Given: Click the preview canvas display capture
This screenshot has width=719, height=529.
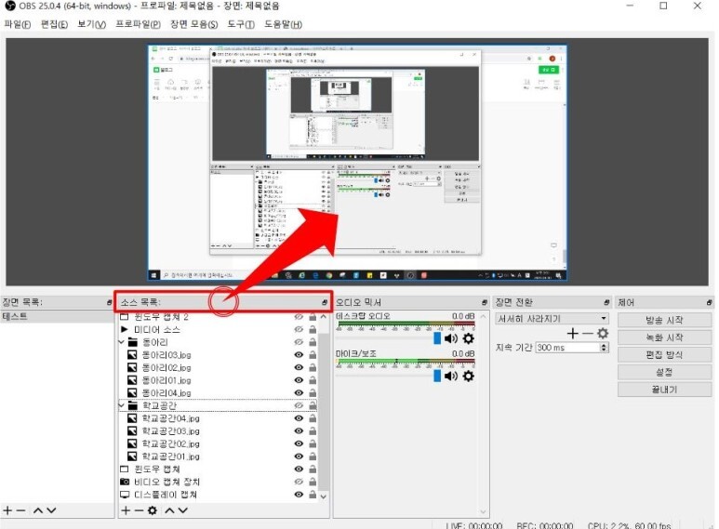Looking at the screenshot, I should tap(357, 163).
